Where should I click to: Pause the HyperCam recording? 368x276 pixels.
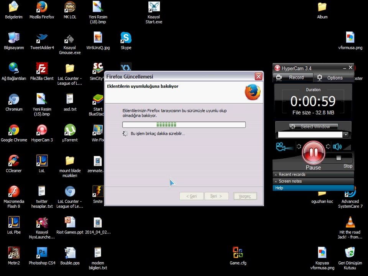313,153
